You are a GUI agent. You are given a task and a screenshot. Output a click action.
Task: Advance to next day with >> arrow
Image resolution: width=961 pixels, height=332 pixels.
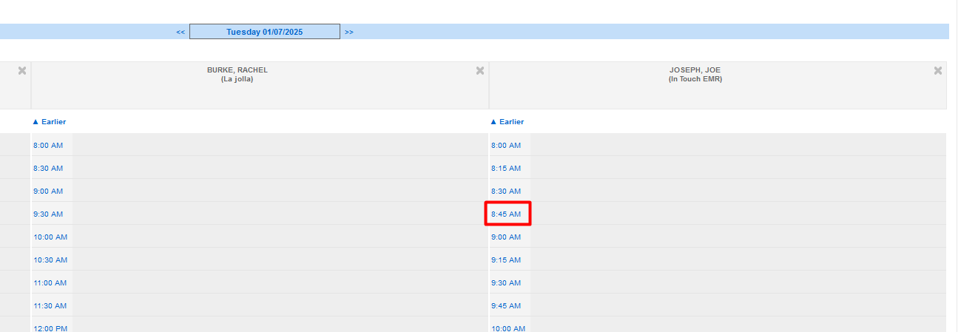pos(349,32)
